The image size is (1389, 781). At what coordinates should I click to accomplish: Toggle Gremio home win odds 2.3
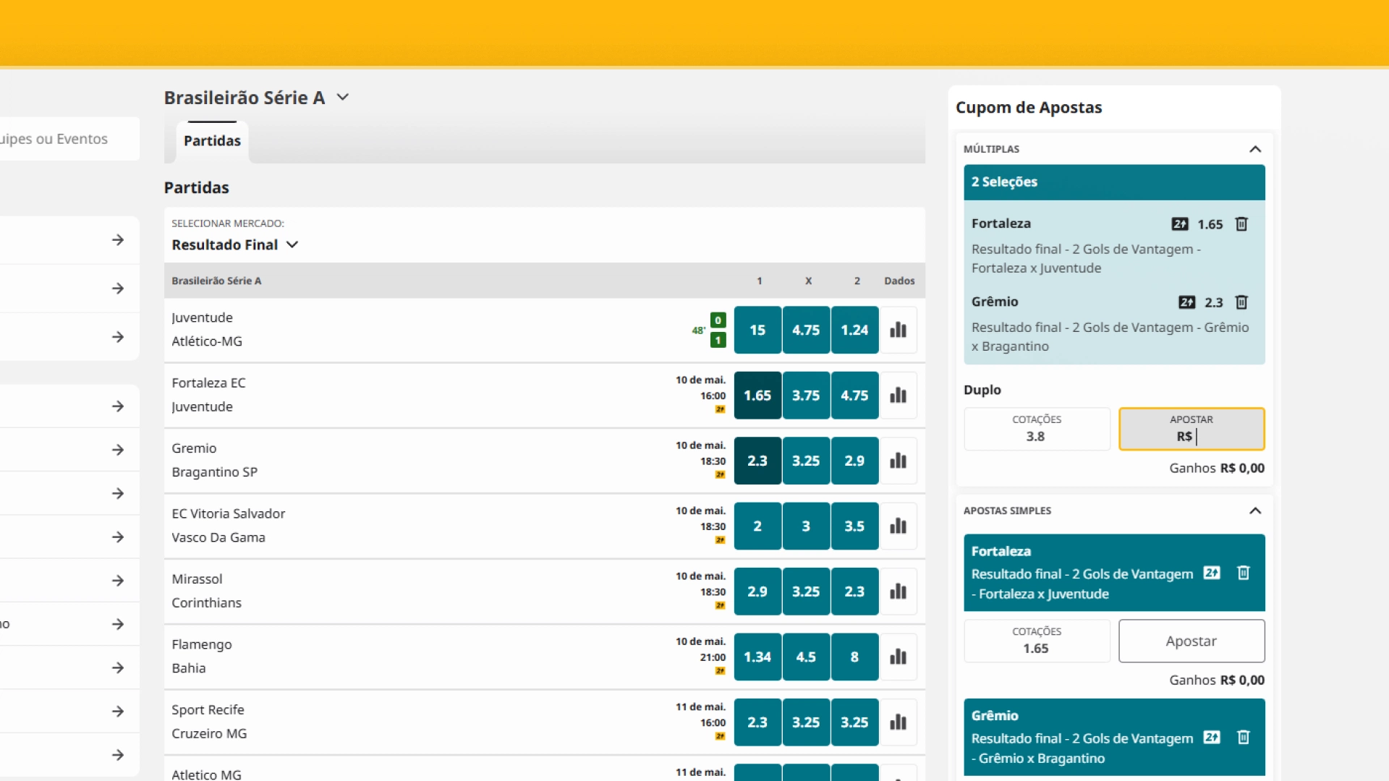[x=757, y=461]
